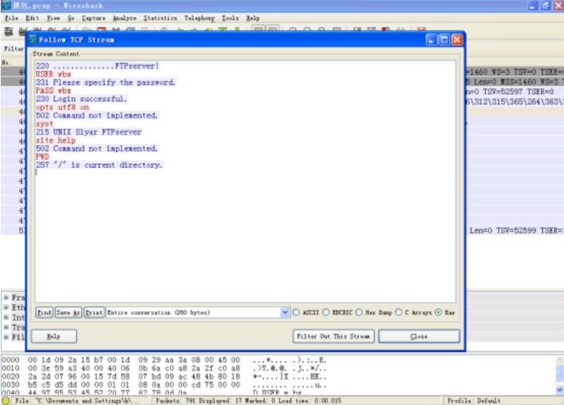Click the Follow TCP Stream title icon
The width and height of the screenshot is (564, 405).
tap(33, 39)
